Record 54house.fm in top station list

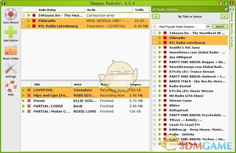34,15
